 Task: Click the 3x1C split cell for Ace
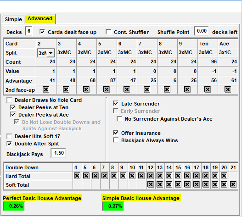(x=225, y=52)
